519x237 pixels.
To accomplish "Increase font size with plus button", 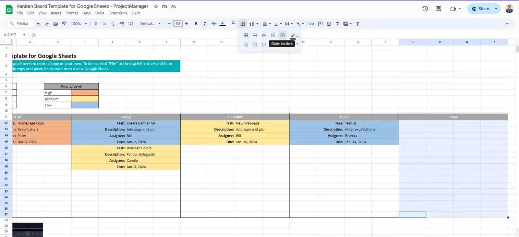I will click(187, 24).
